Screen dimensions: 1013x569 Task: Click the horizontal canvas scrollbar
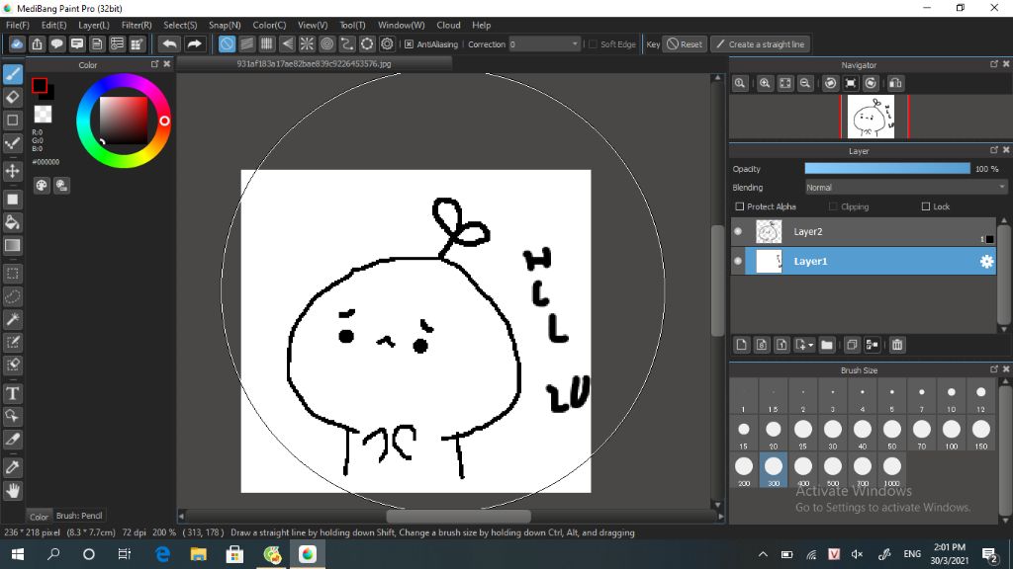pos(459,516)
